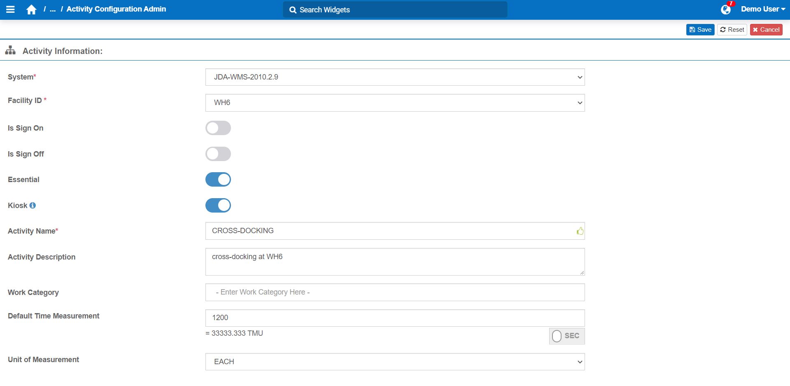This screenshot has height=386, width=790.
Task: Click the Work Category input field
Action: 395,292
